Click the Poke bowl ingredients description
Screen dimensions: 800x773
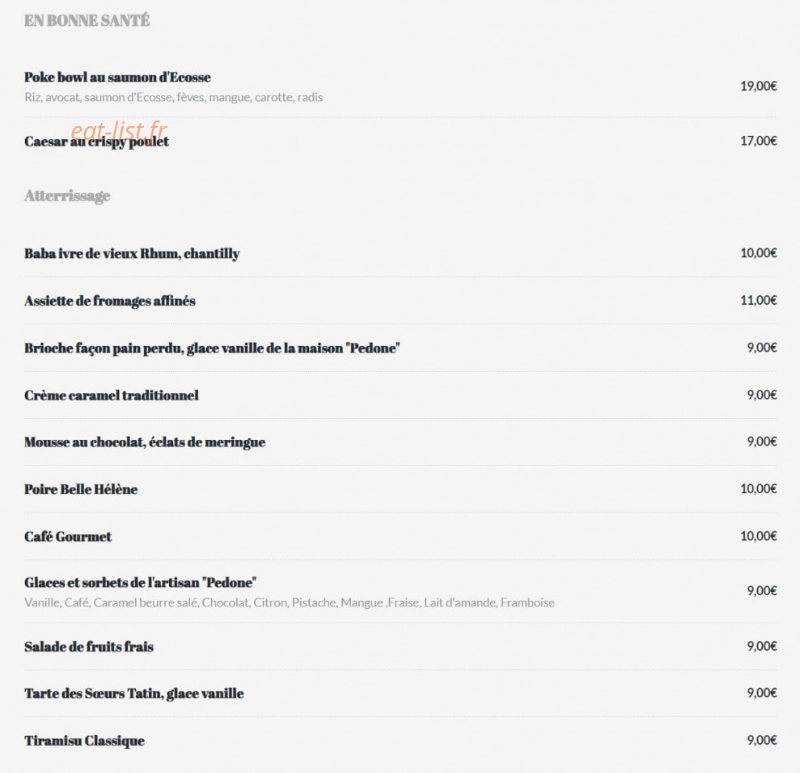[173, 97]
